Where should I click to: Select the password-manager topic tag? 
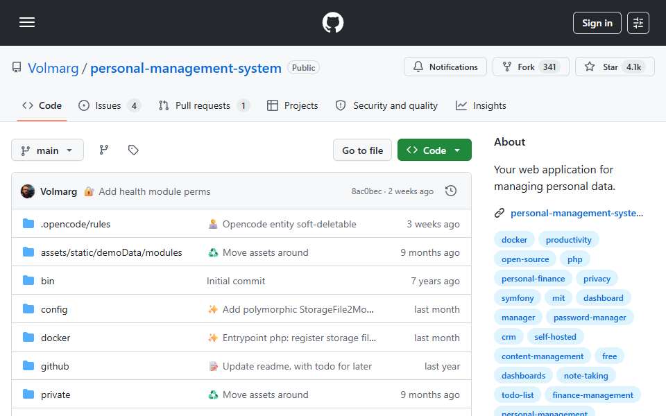tap(590, 318)
